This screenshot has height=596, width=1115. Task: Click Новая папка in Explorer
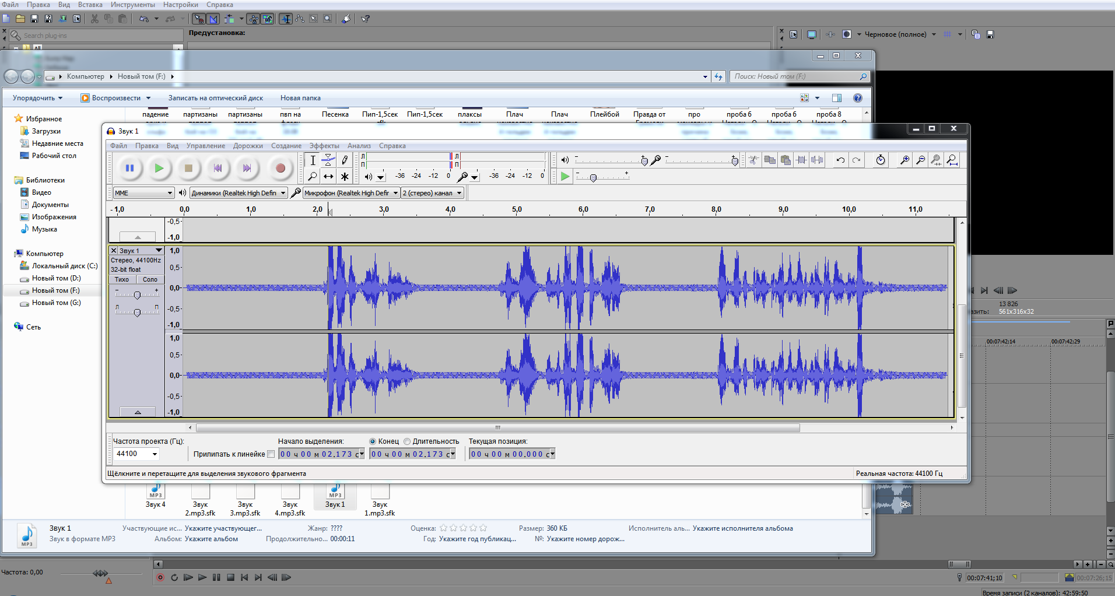coord(300,98)
